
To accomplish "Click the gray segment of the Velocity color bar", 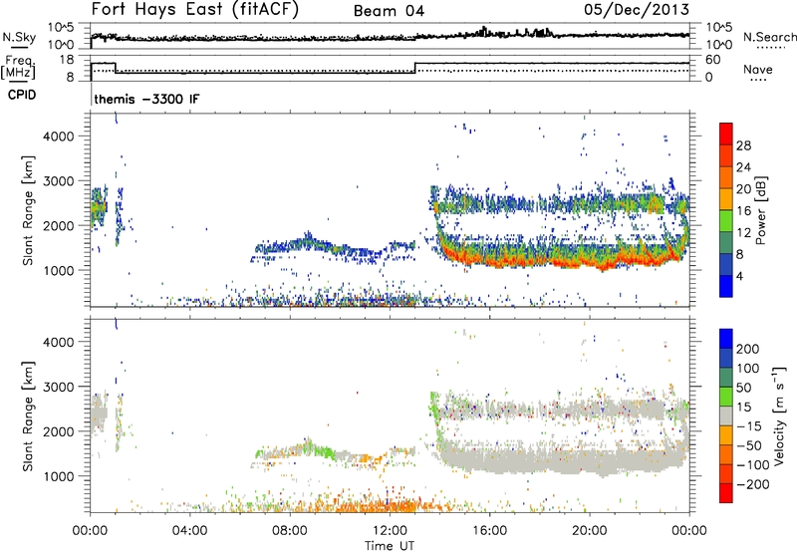I will tap(726, 416).
